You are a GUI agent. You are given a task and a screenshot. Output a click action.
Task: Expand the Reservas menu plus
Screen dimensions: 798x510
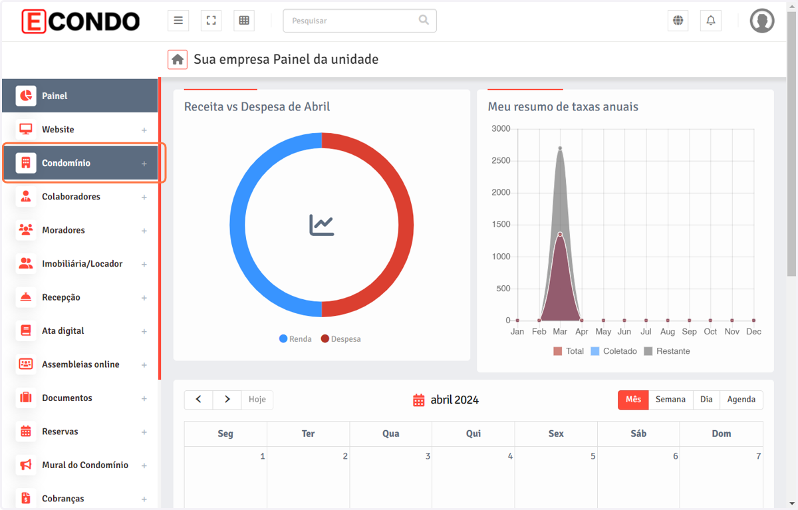point(144,432)
